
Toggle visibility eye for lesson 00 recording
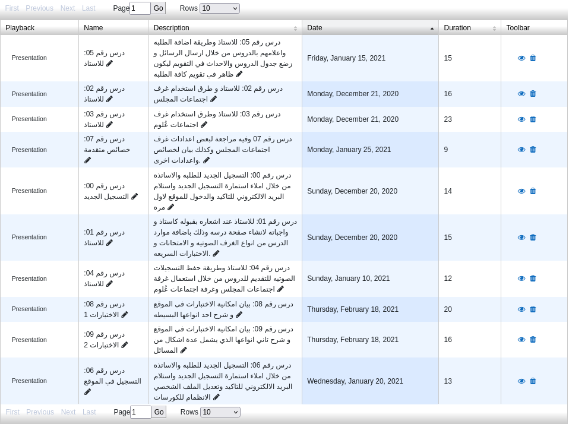coord(521,191)
